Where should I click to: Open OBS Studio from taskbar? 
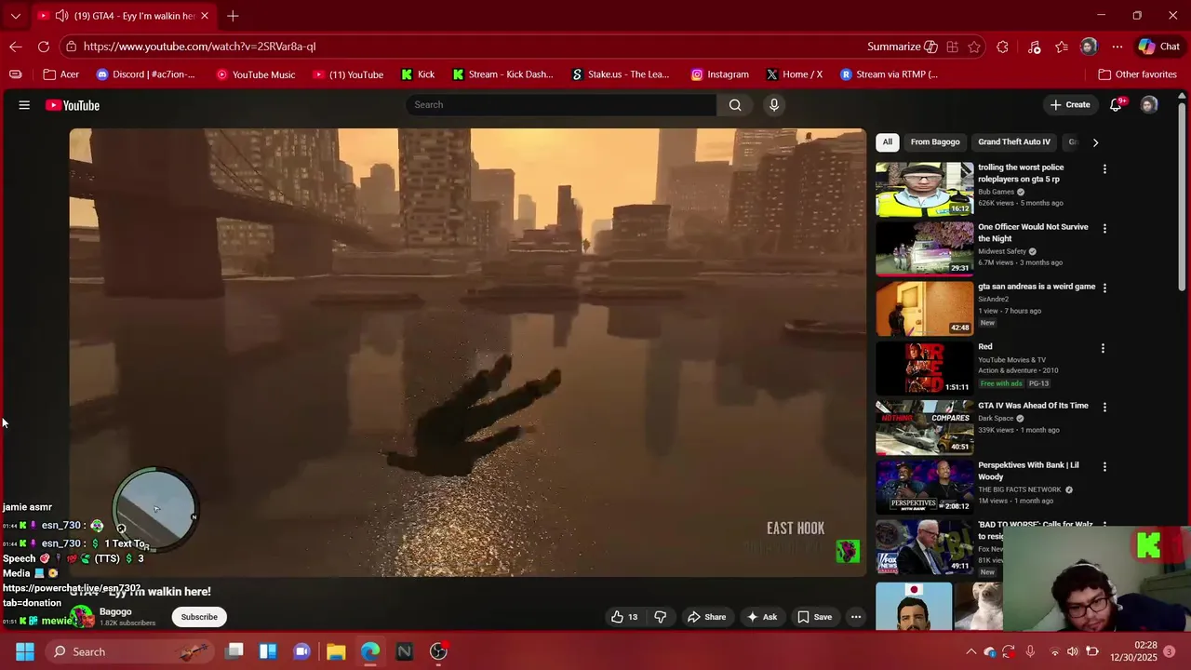(x=438, y=651)
